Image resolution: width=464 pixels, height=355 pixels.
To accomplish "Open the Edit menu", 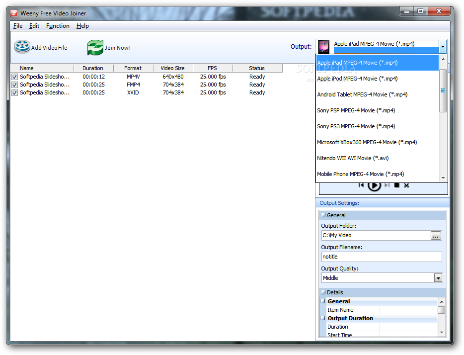I will tap(34, 26).
